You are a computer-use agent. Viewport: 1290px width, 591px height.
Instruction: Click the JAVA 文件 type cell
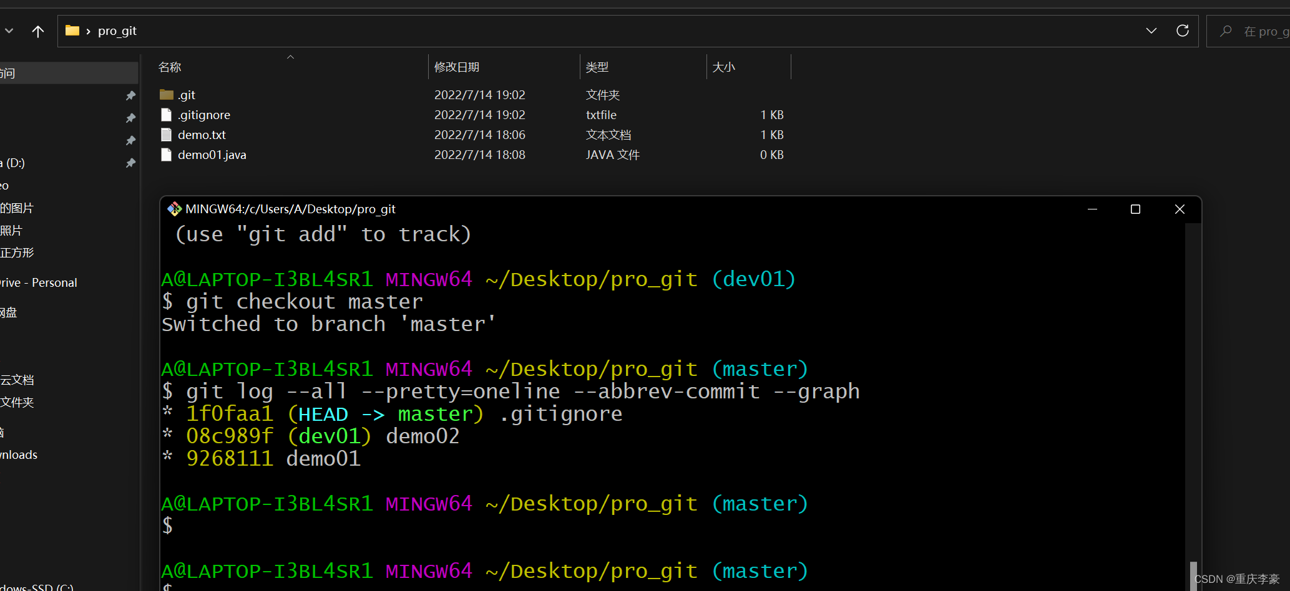pos(613,155)
